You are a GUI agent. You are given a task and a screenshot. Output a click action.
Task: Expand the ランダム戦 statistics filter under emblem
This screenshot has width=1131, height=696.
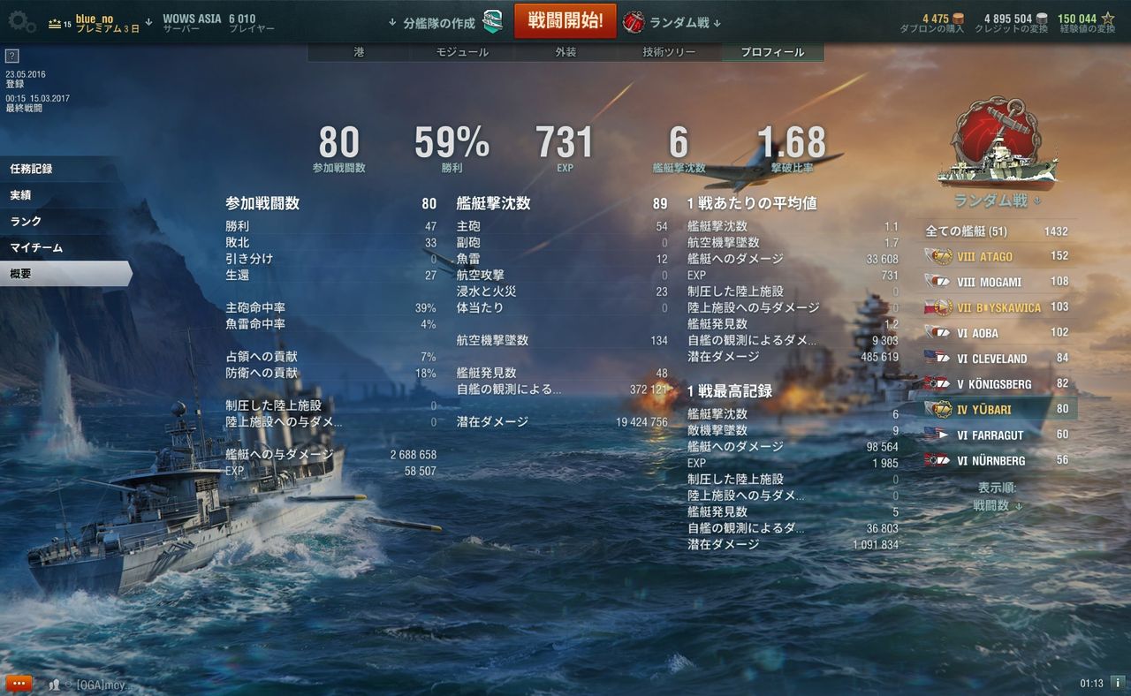(x=996, y=200)
